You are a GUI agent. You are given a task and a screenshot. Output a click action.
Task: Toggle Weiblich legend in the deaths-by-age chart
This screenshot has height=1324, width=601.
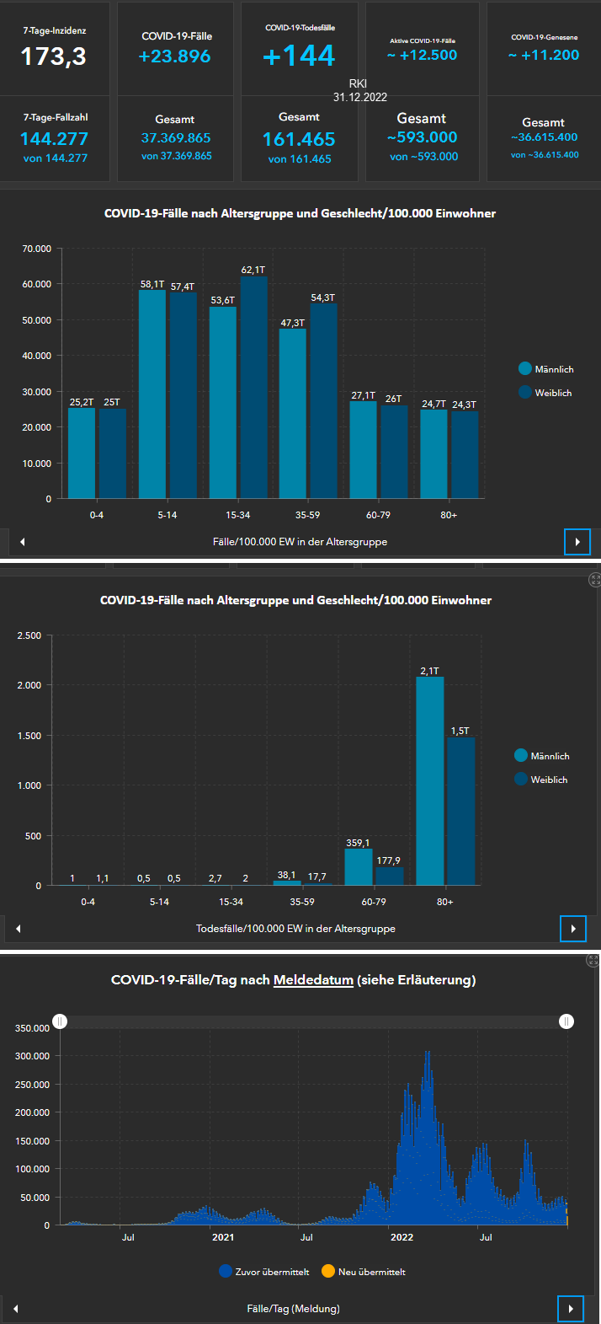(541, 780)
